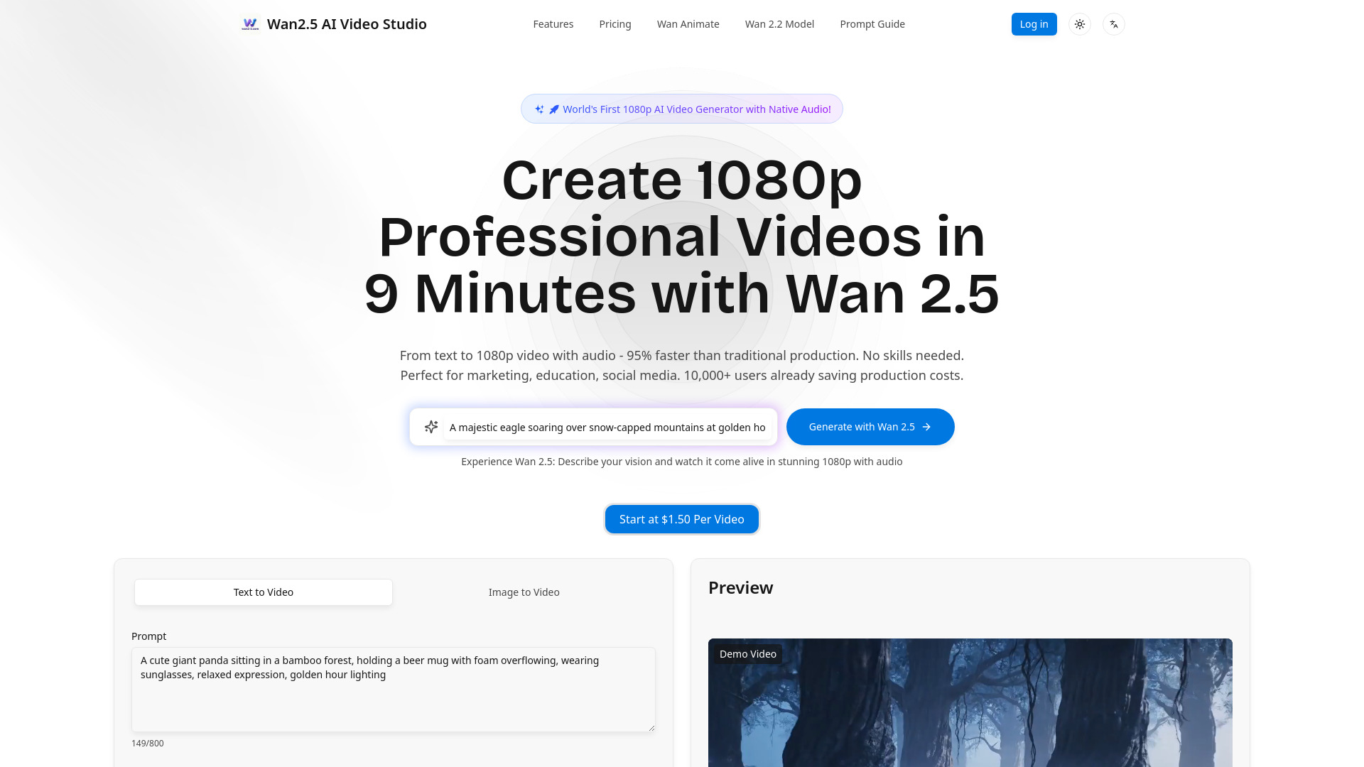1364x767 pixels.
Task: Open the Features menu item
Action: [553, 23]
